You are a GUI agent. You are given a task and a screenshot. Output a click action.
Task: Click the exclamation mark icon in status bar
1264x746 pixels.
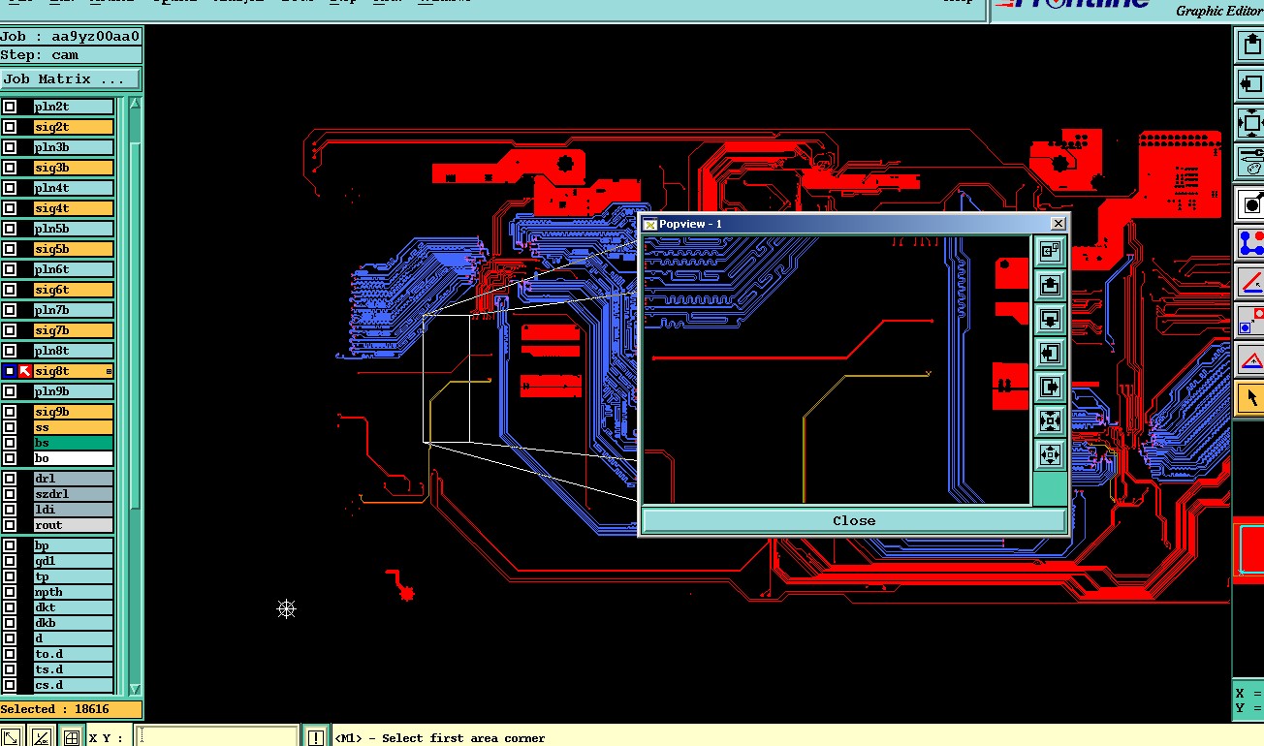(315, 737)
